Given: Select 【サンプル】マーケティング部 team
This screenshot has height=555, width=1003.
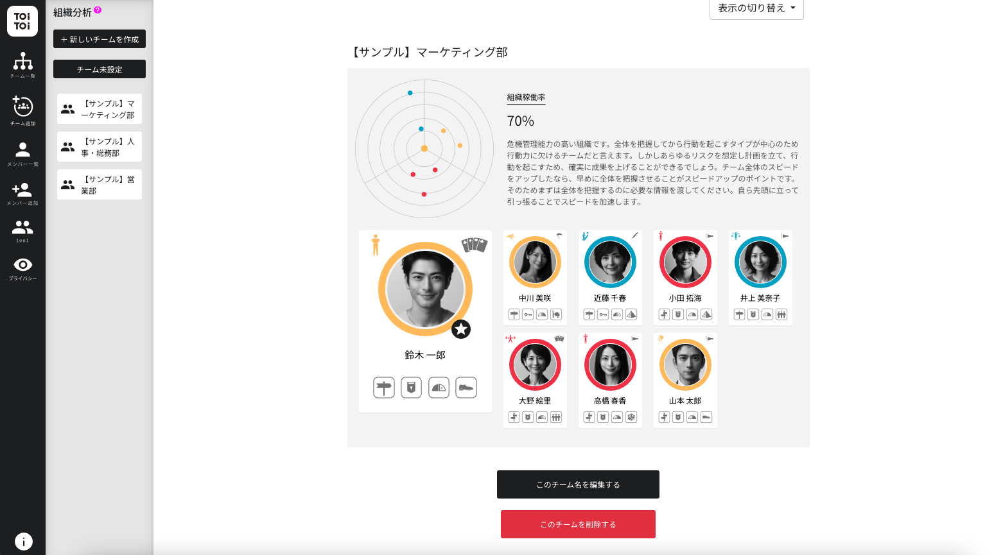Looking at the screenshot, I should click(x=100, y=109).
